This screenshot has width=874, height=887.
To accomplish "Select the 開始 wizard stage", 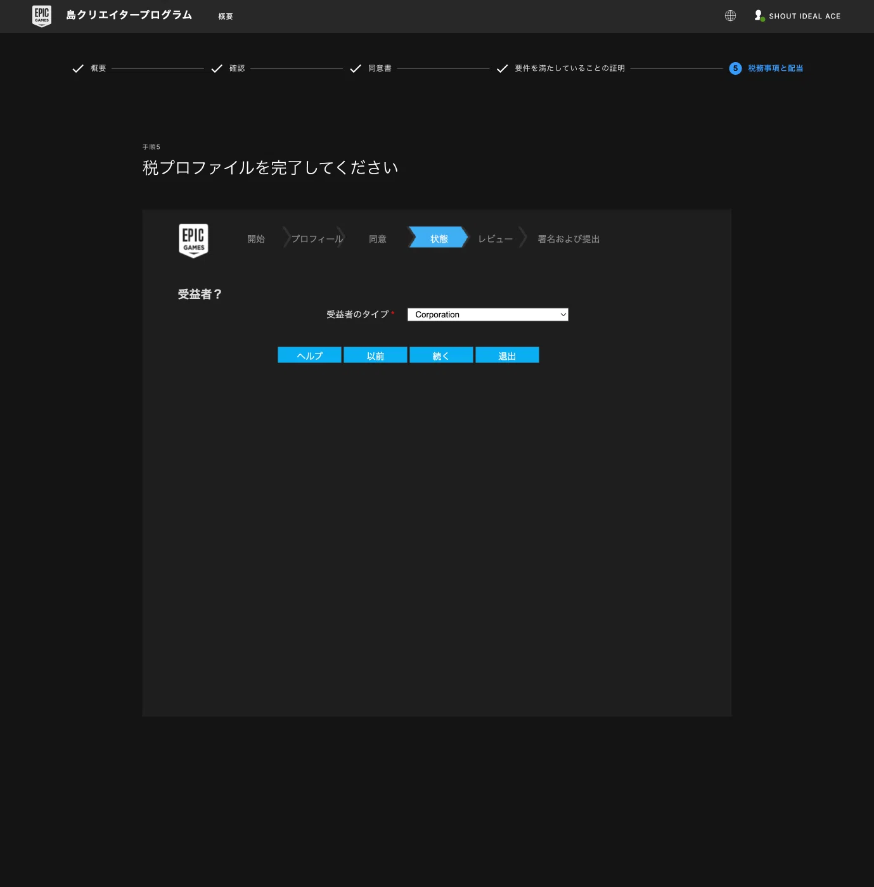I will tap(256, 239).
